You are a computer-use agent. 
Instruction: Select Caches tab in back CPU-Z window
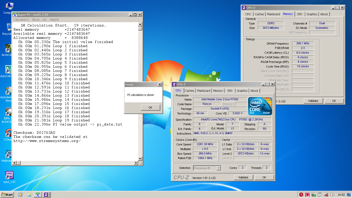(259, 14)
